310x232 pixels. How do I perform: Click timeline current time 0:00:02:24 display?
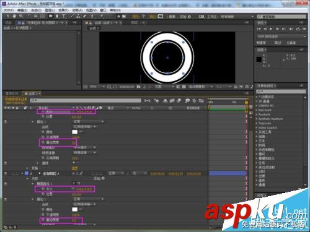pyautogui.click(x=16, y=99)
